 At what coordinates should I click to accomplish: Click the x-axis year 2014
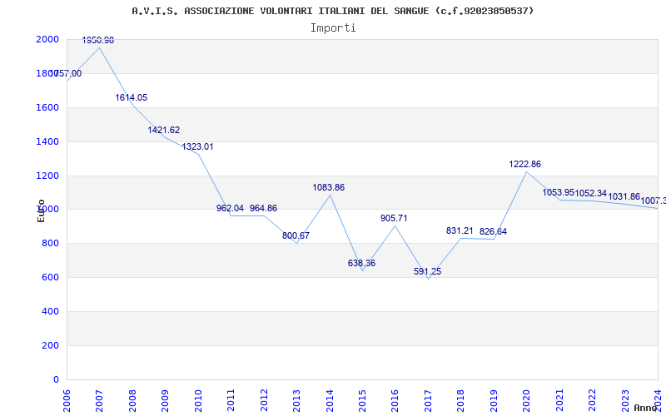[x=330, y=400]
